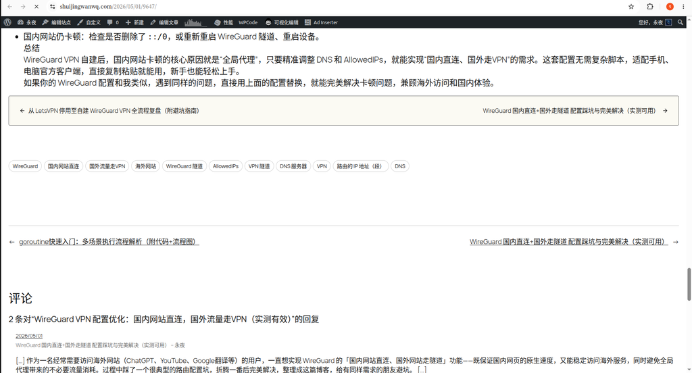
Task: Select the DNS 服务器 tag
Action: pyautogui.click(x=293, y=166)
